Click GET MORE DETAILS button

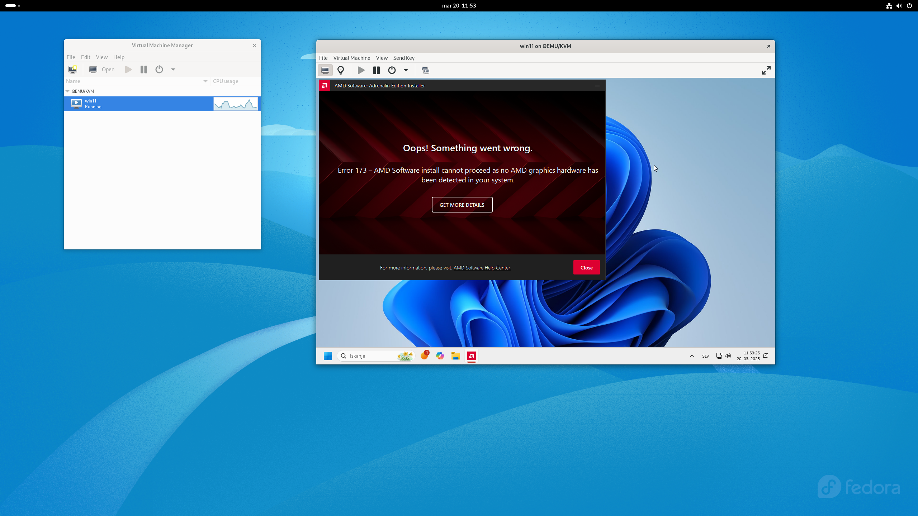[462, 205]
